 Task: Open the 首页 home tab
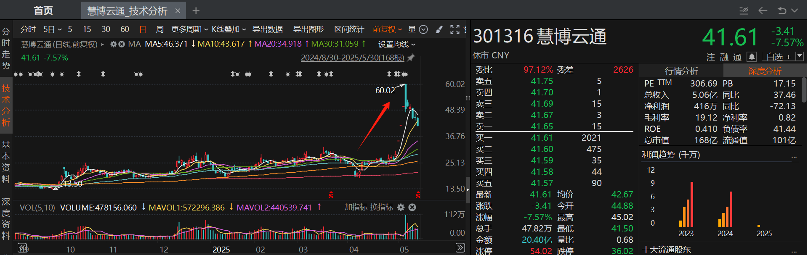tap(43, 11)
